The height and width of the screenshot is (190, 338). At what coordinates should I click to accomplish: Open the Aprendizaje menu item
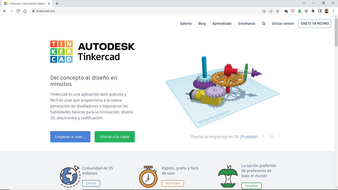point(222,24)
